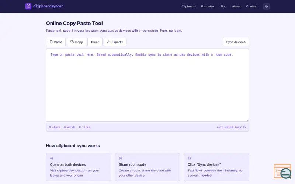
Task: Go to the Blog page
Action: (x=223, y=6)
